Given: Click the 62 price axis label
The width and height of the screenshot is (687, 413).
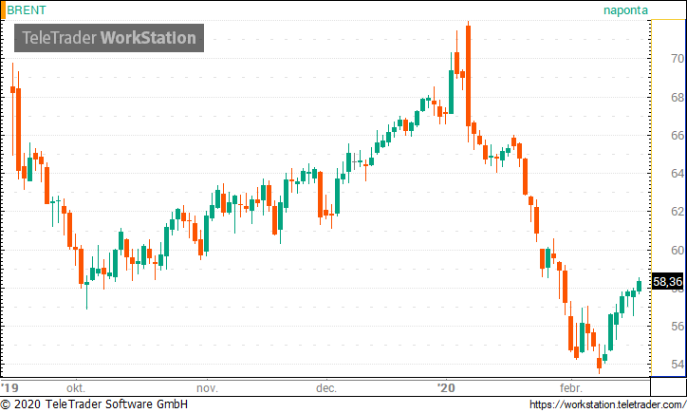Looking at the screenshot, I should [678, 212].
